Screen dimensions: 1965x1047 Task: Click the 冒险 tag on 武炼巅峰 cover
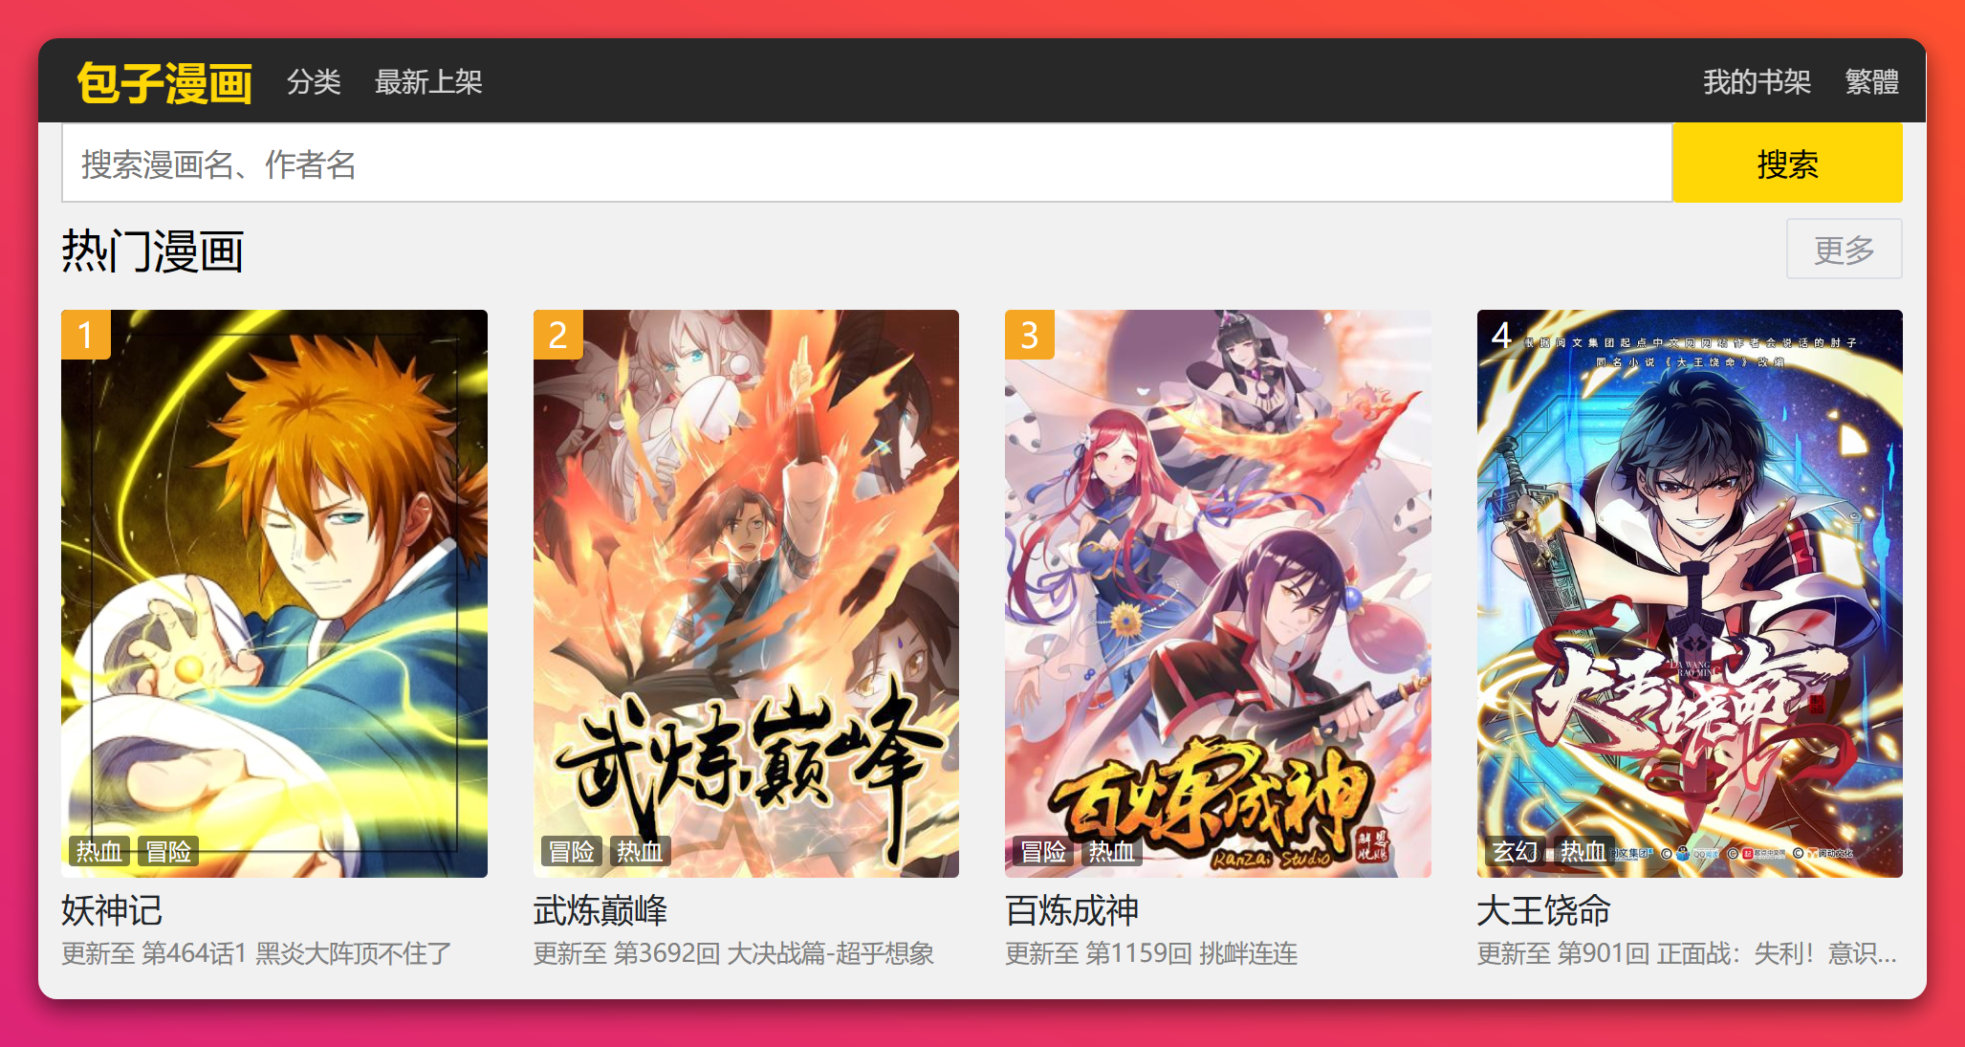click(571, 851)
